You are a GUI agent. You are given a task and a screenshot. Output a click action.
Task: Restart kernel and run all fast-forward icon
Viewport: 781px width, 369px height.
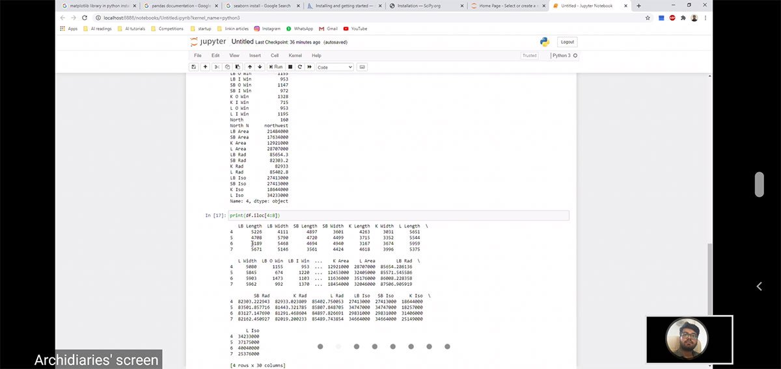(x=310, y=67)
